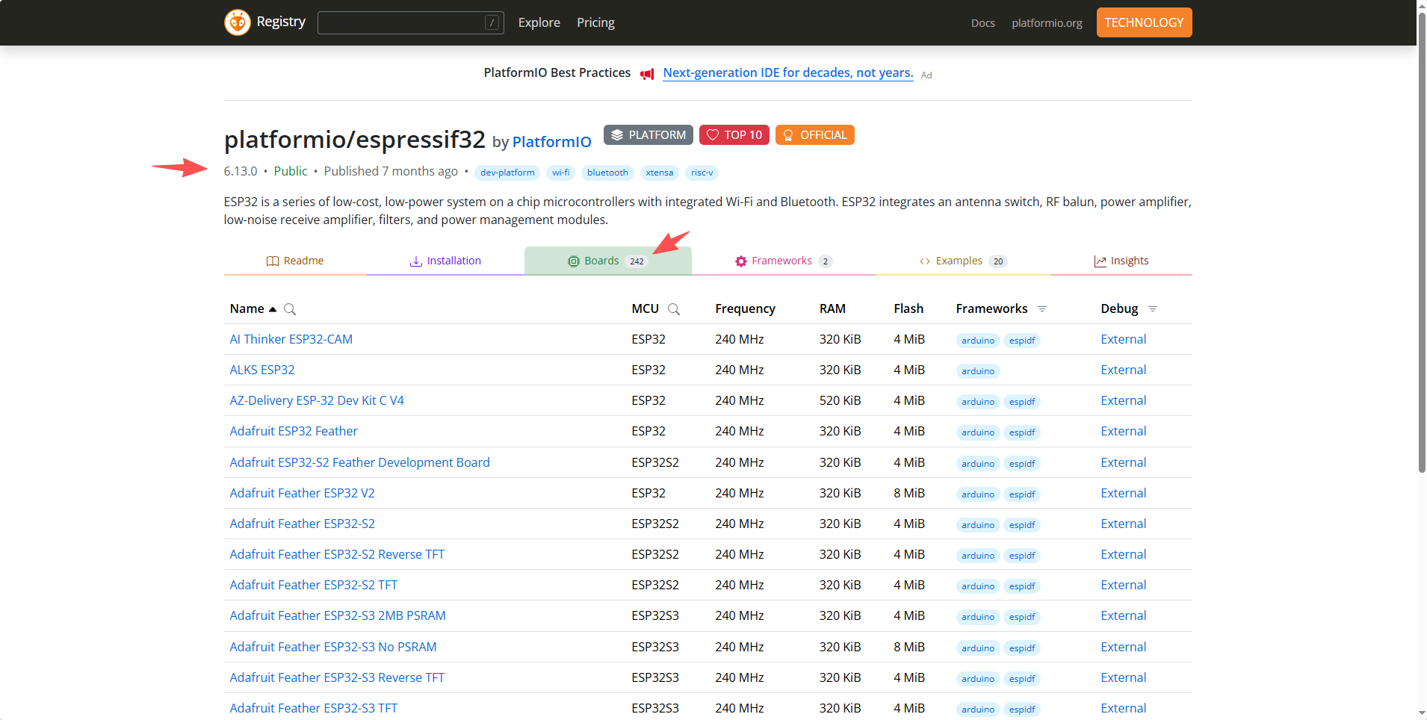The image size is (1427, 720).
Task: Open the ALKS ESP32 board
Action: (261, 370)
